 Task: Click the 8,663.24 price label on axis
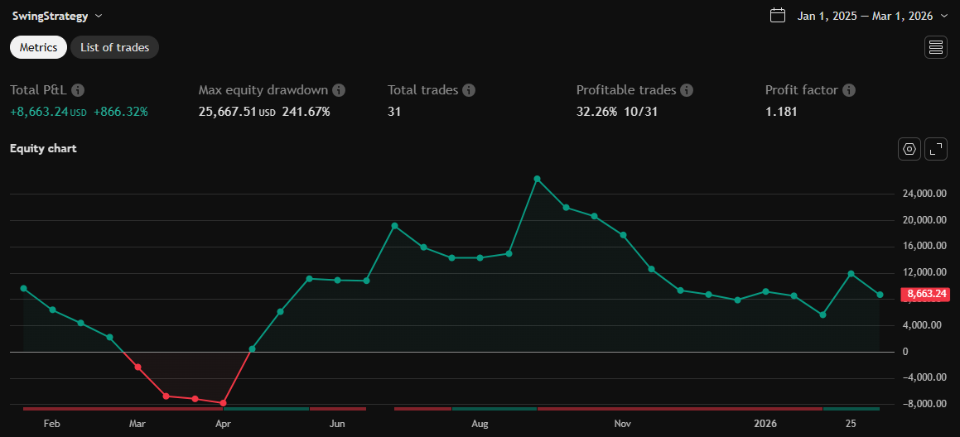[x=926, y=294]
